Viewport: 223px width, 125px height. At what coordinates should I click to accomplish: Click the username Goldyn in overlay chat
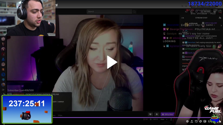pos(172,34)
